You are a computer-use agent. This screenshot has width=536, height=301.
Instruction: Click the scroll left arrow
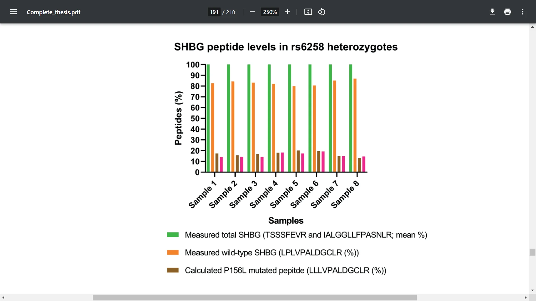[3, 298]
